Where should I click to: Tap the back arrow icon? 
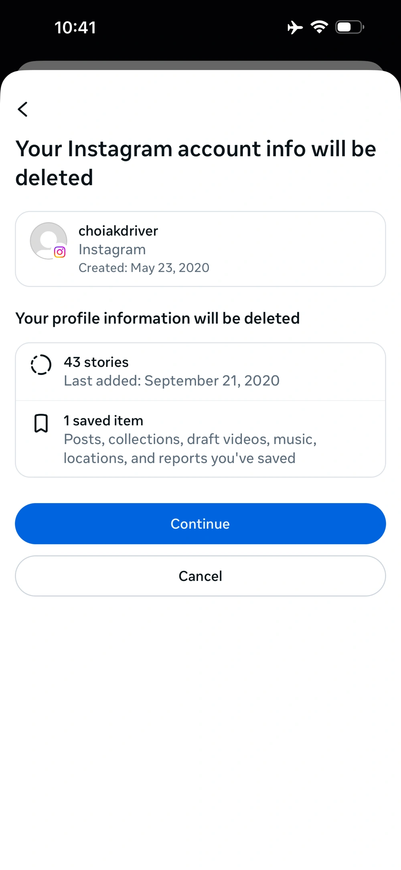23,109
